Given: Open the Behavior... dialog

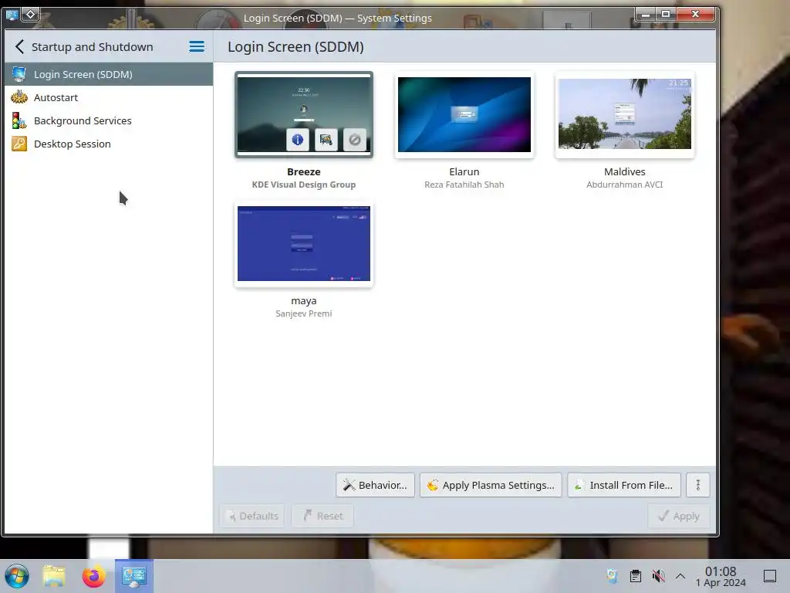Looking at the screenshot, I should click(x=376, y=485).
